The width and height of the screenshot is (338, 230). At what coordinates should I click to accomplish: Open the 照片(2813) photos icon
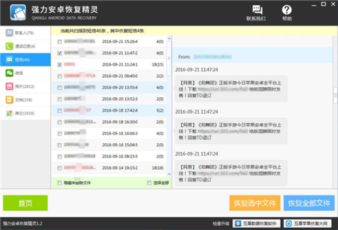(x=10, y=86)
